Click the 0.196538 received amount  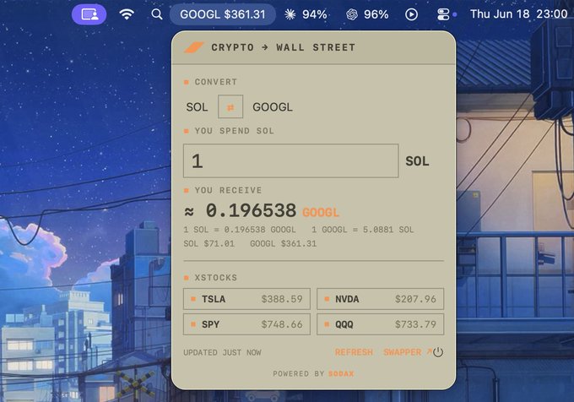[251, 210]
